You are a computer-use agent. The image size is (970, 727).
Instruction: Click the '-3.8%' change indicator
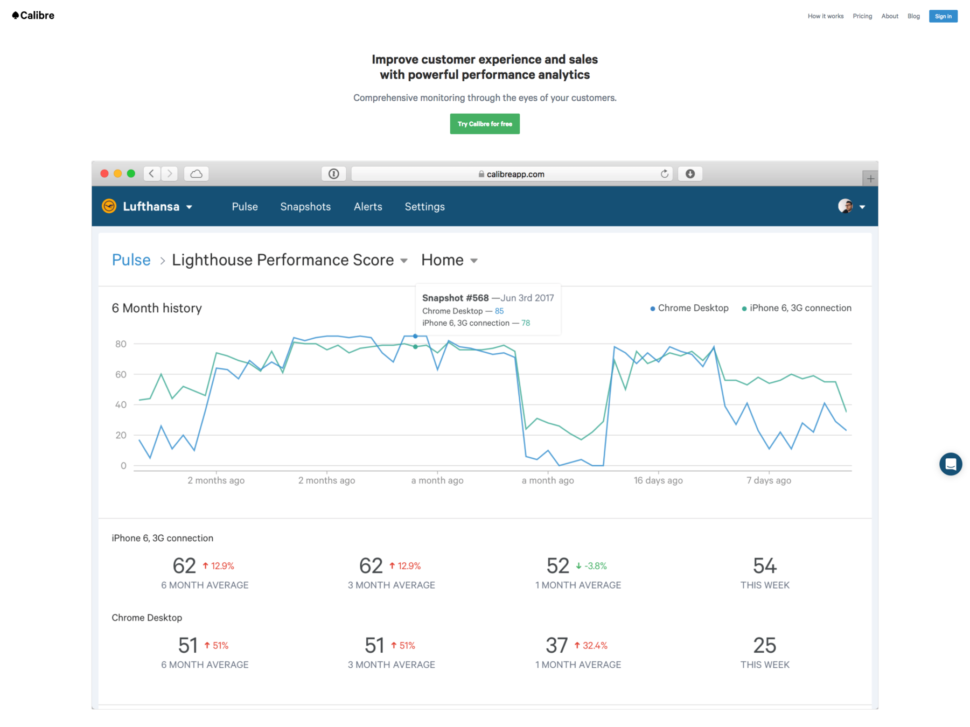(x=591, y=566)
